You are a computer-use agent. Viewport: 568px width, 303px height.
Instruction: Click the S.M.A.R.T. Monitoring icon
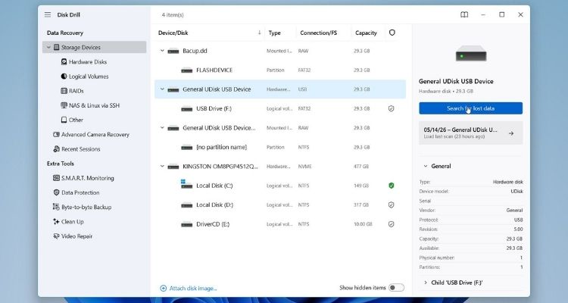point(56,178)
